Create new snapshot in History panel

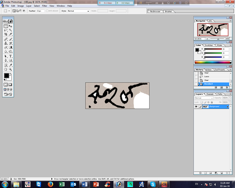click(x=221, y=87)
